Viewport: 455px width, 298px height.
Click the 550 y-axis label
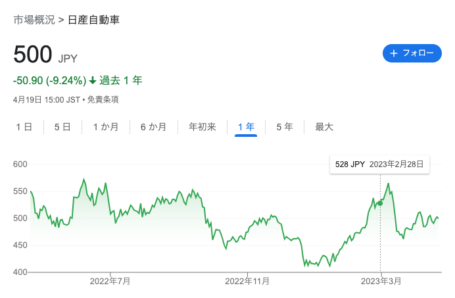[x=20, y=191]
